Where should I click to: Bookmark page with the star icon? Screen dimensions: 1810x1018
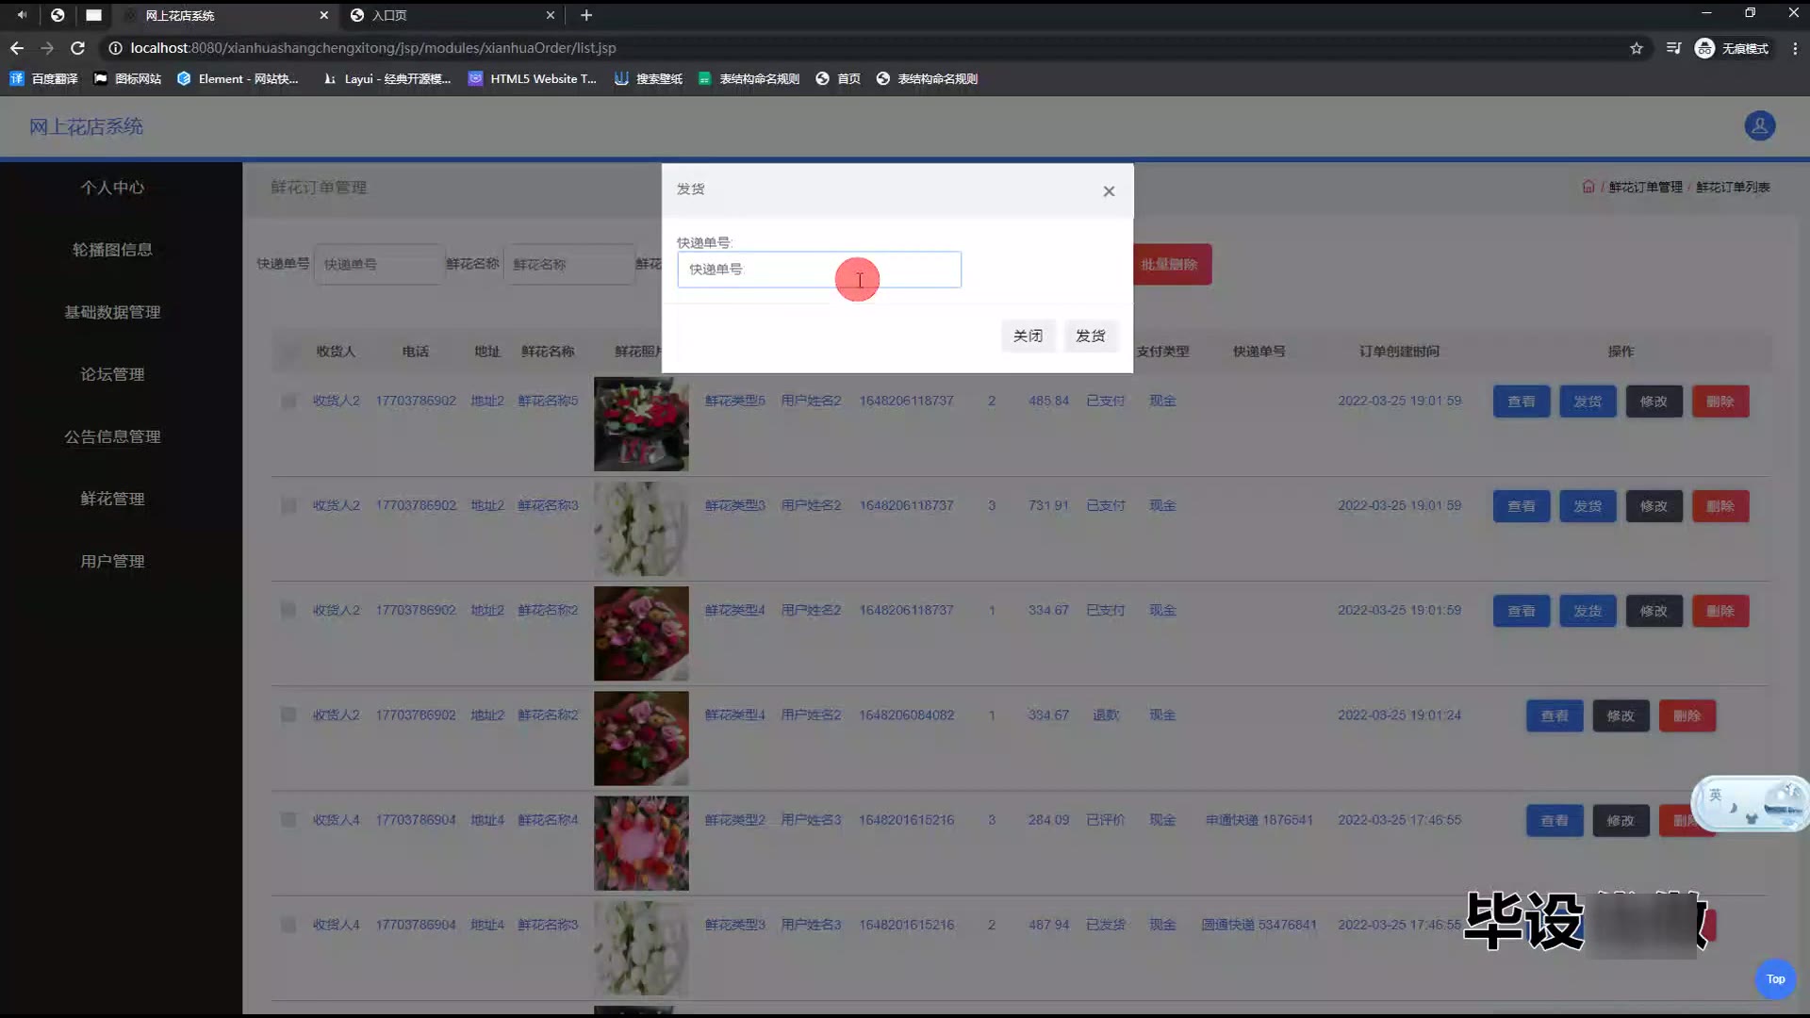tap(1637, 48)
